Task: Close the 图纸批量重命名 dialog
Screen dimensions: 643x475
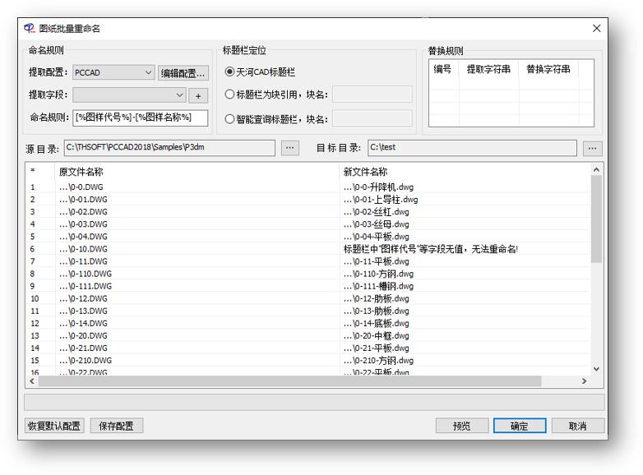Action: click(597, 28)
